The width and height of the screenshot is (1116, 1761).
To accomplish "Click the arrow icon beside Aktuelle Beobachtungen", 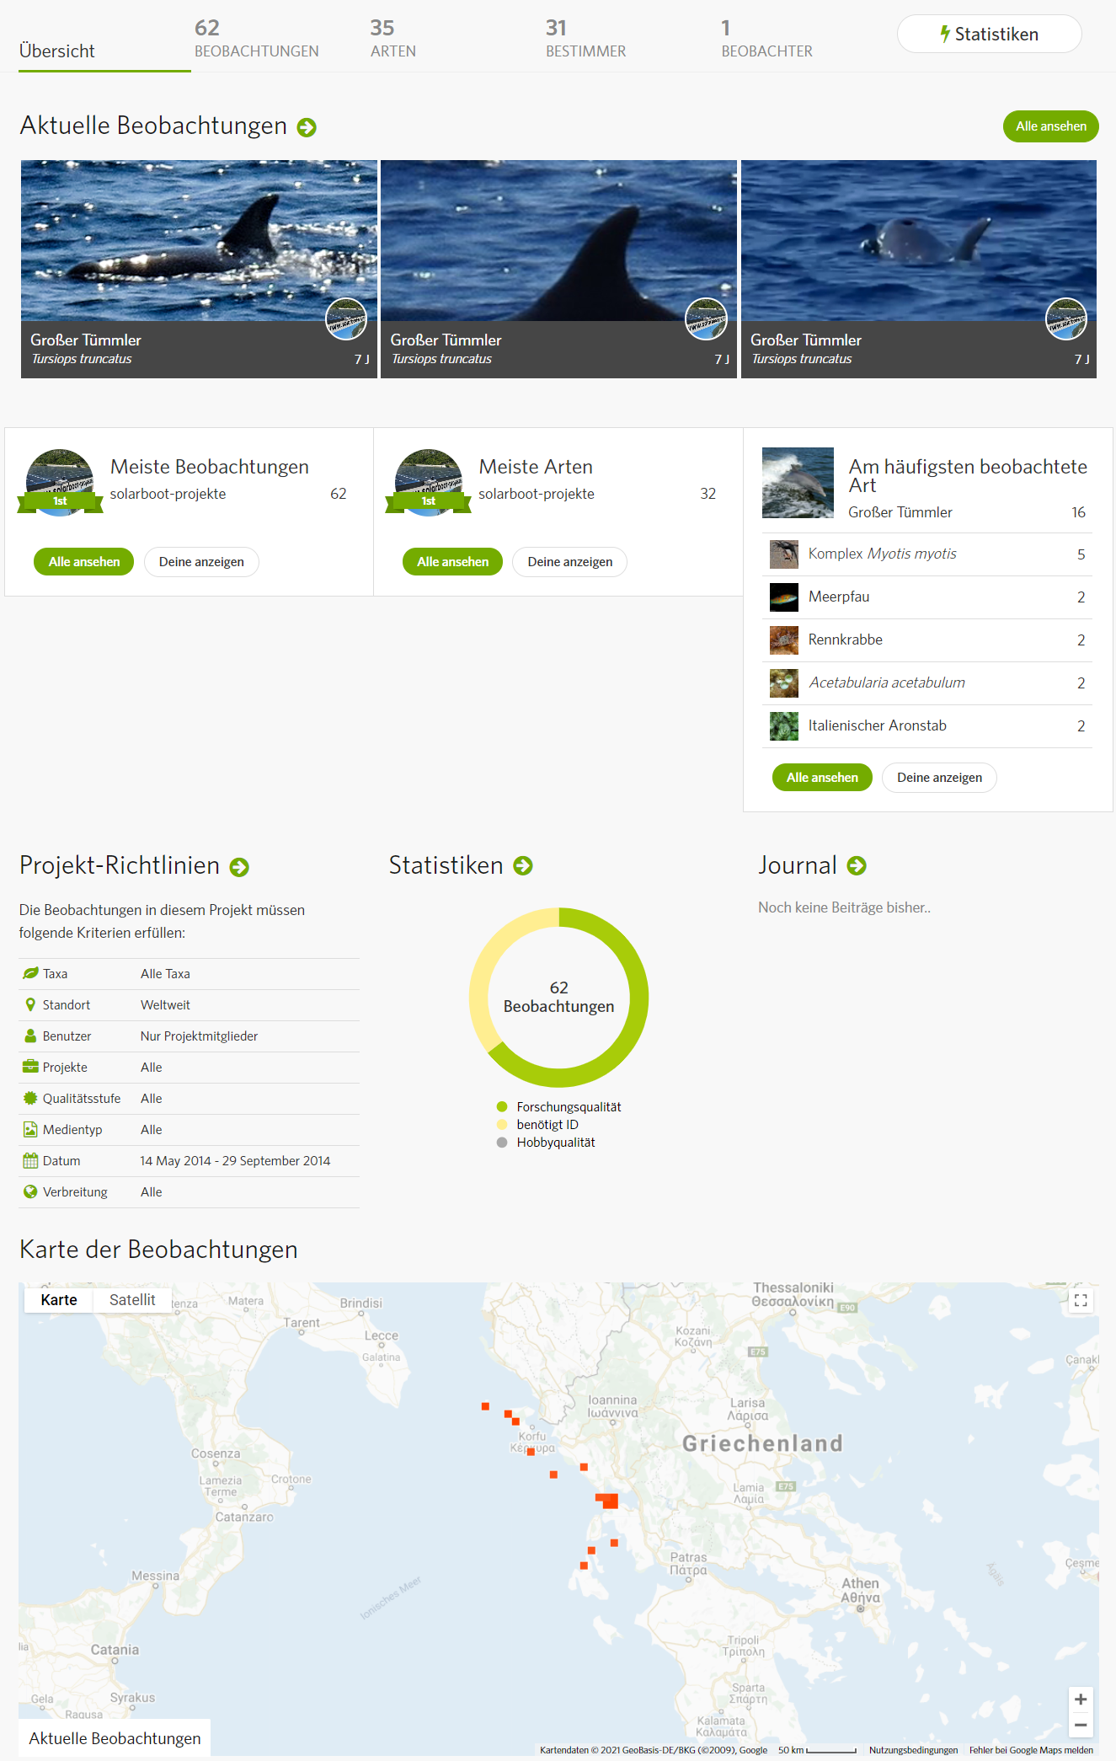I will click(x=307, y=127).
